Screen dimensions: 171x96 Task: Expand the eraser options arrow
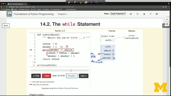tap(88, 2)
